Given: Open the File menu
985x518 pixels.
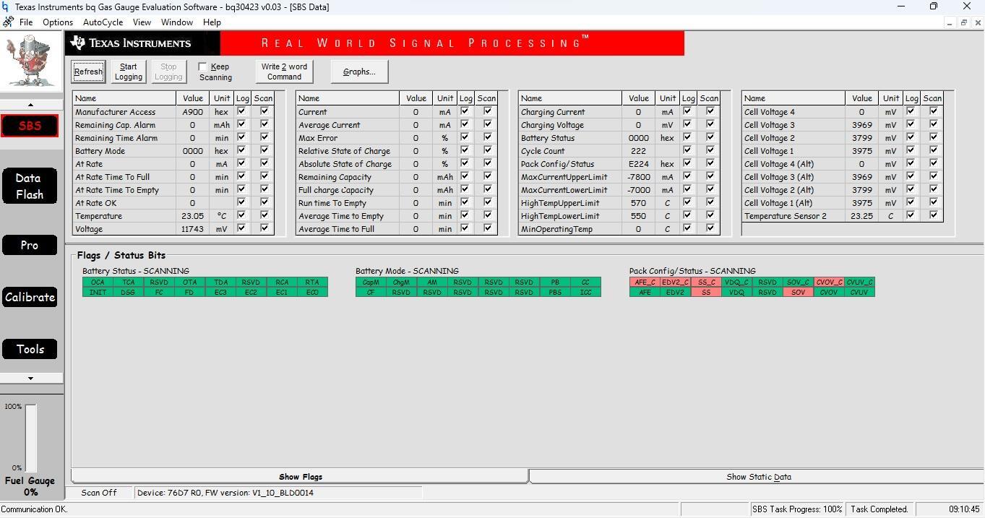Looking at the screenshot, I should pyautogui.click(x=26, y=22).
